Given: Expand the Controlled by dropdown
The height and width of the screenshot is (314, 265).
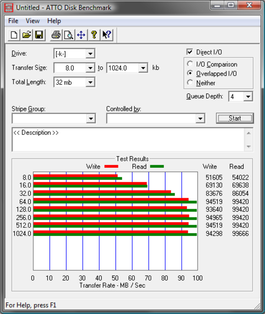Looking at the screenshot, I should click(x=200, y=118).
